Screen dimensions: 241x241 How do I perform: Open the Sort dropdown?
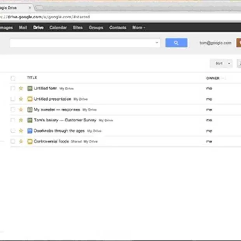pyautogui.click(x=221, y=63)
